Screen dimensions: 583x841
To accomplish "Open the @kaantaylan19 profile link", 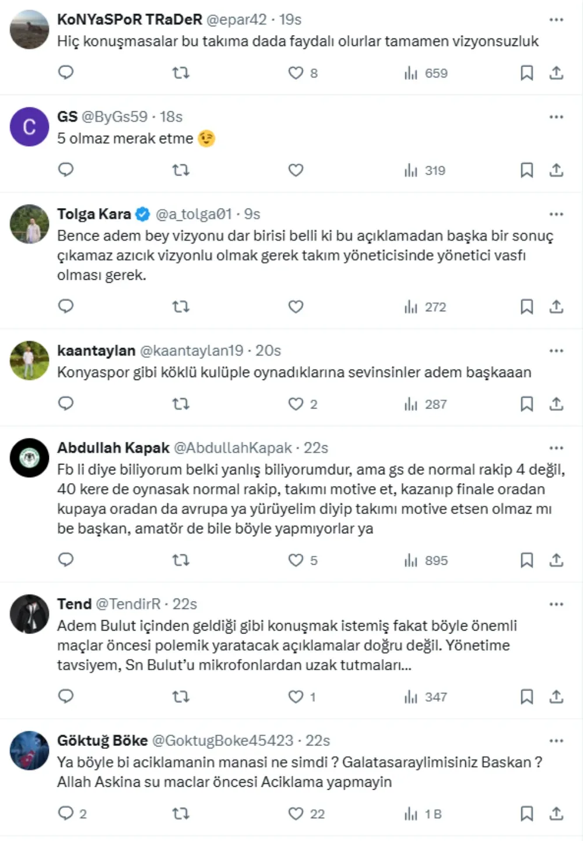I will pyautogui.click(x=191, y=351).
